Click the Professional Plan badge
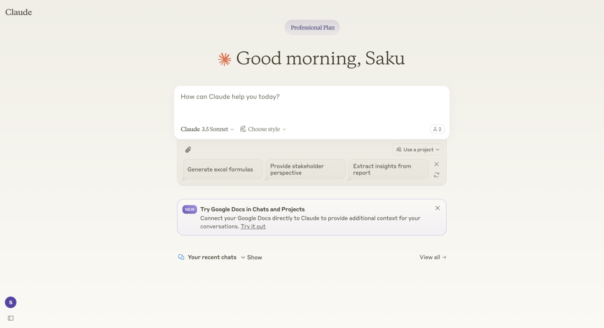 (x=312, y=28)
